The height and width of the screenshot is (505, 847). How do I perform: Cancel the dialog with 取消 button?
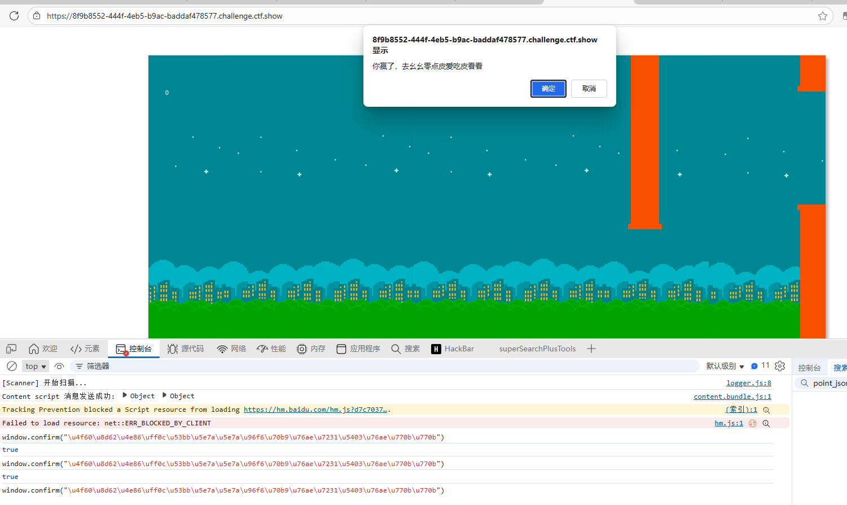(x=589, y=89)
